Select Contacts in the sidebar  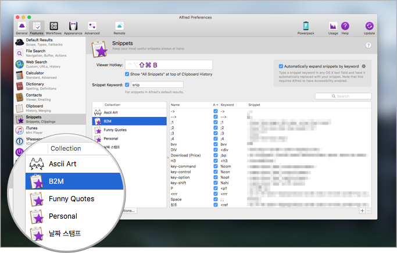[50, 97]
